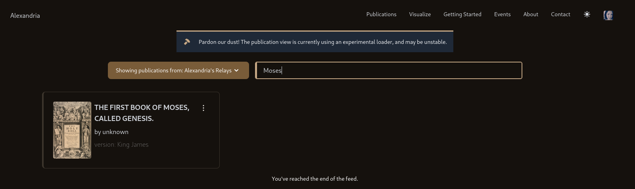Open the About page
Image resolution: width=635 pixels, height=189 pixels.
pos(531,14)
